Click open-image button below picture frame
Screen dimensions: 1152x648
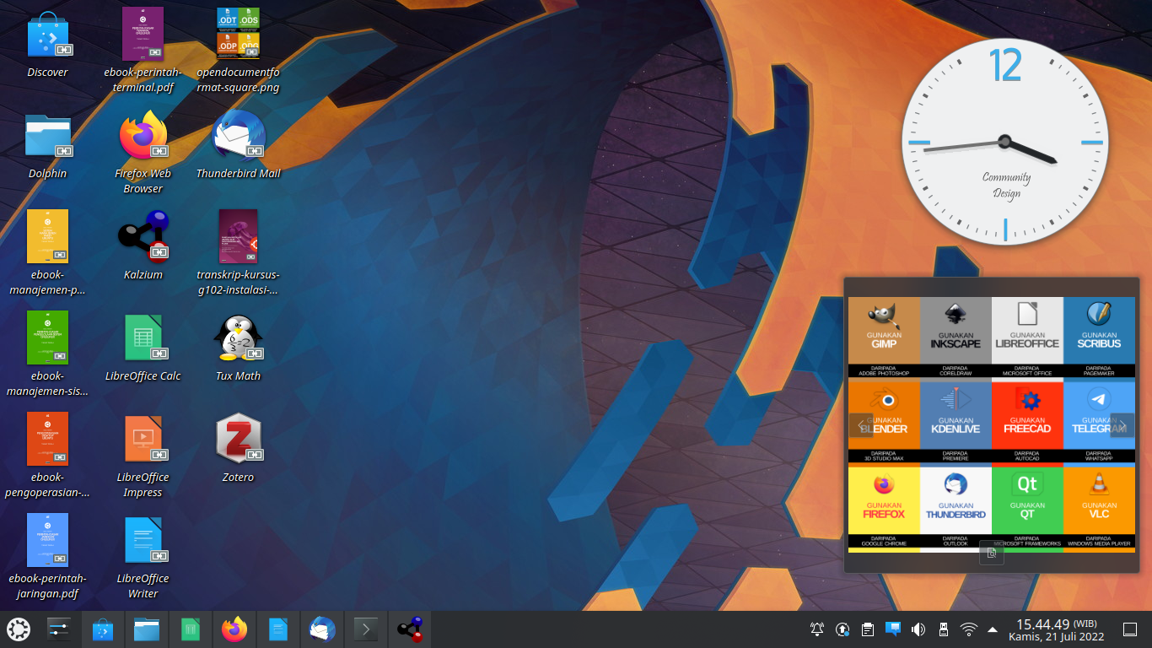pyautogui.click(x=992, y=553)
